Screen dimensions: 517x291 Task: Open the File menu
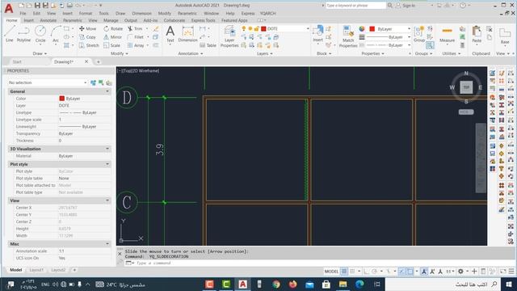pos(23,14)
